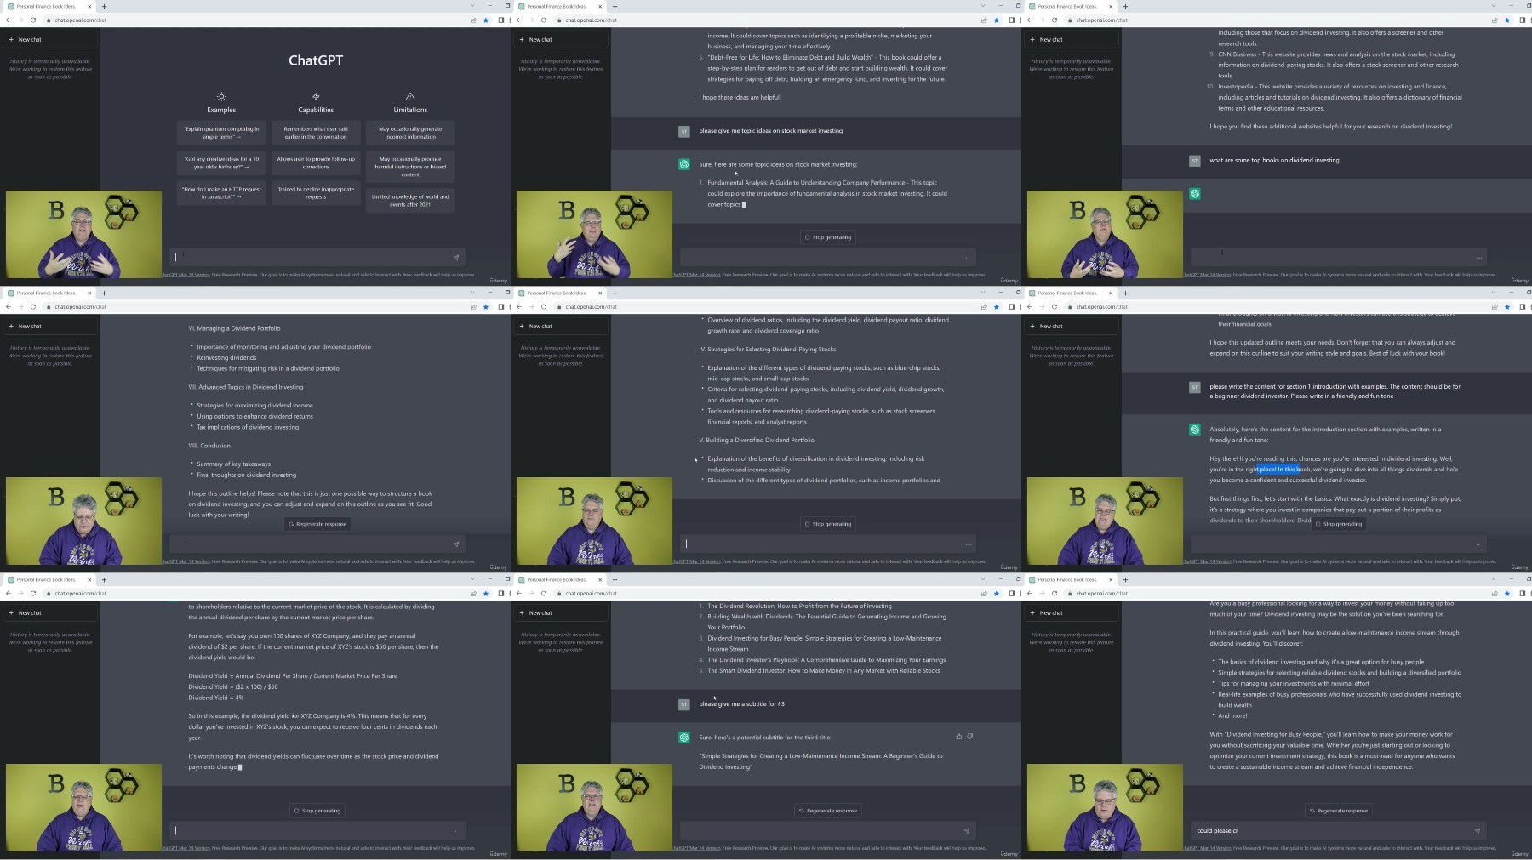1532x860 pixels.
Task: Click the back arrow in the welcome screen browser window
Action: click(x=9, y=20)
